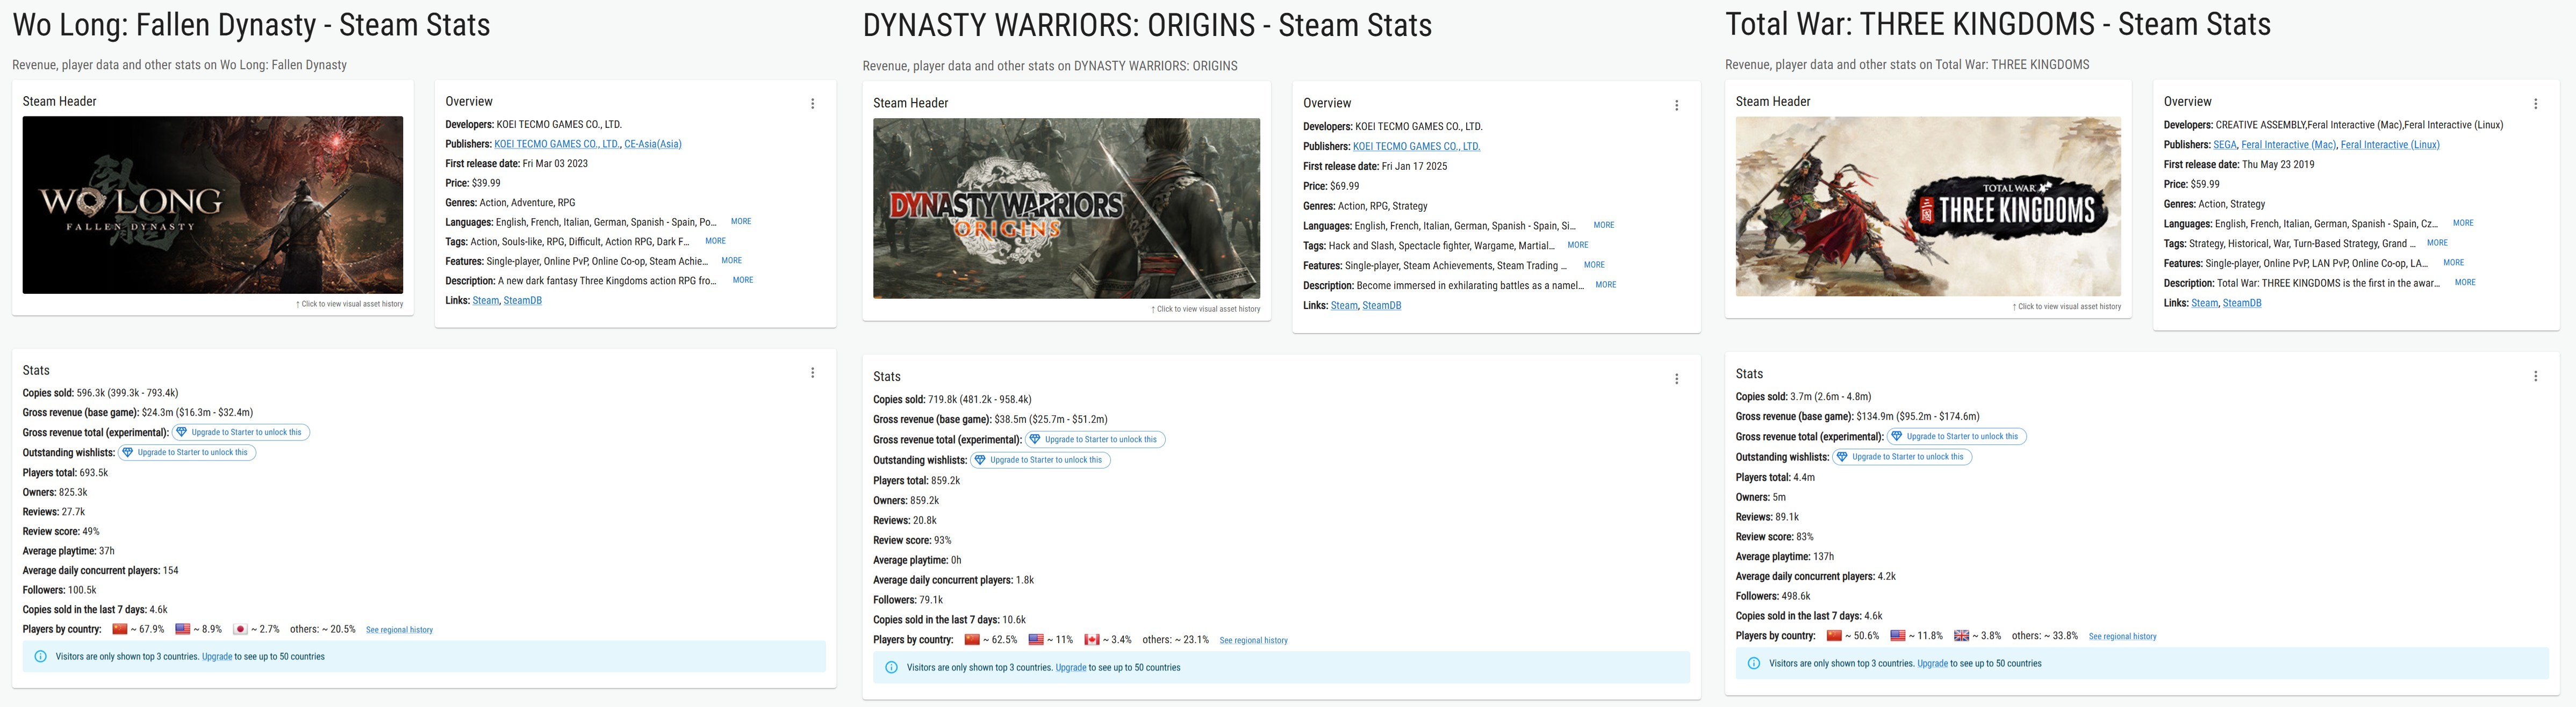Click Dynasty Warriors gross revenue total upgrade button
The height and width of the screenshot is (707, 2576).
coord(1095,439)
